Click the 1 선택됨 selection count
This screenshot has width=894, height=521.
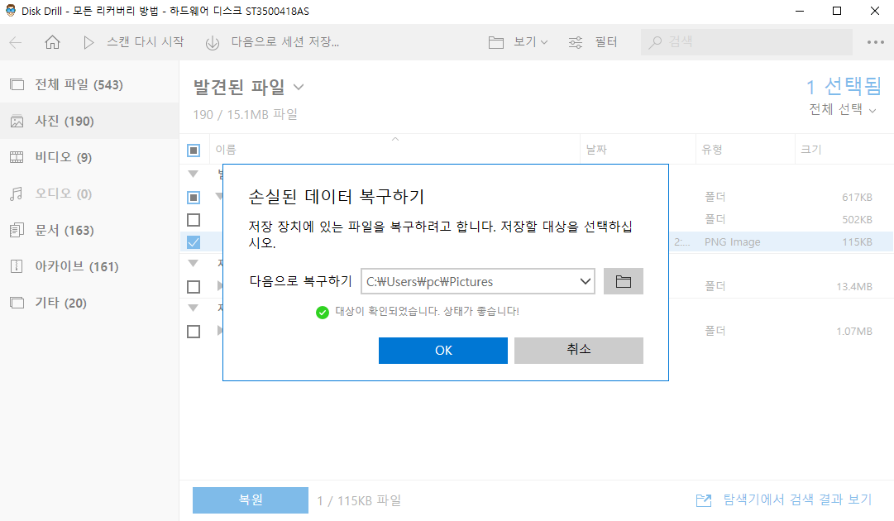(844, 87)
